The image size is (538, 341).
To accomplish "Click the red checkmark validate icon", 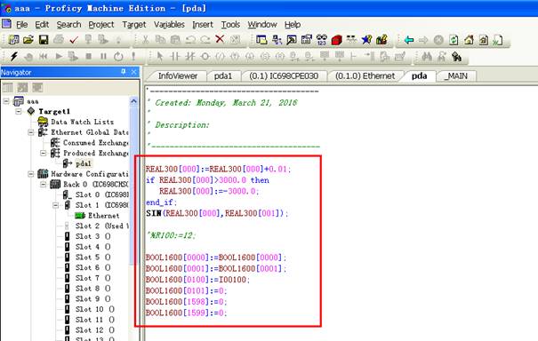I will click(74, 40).
